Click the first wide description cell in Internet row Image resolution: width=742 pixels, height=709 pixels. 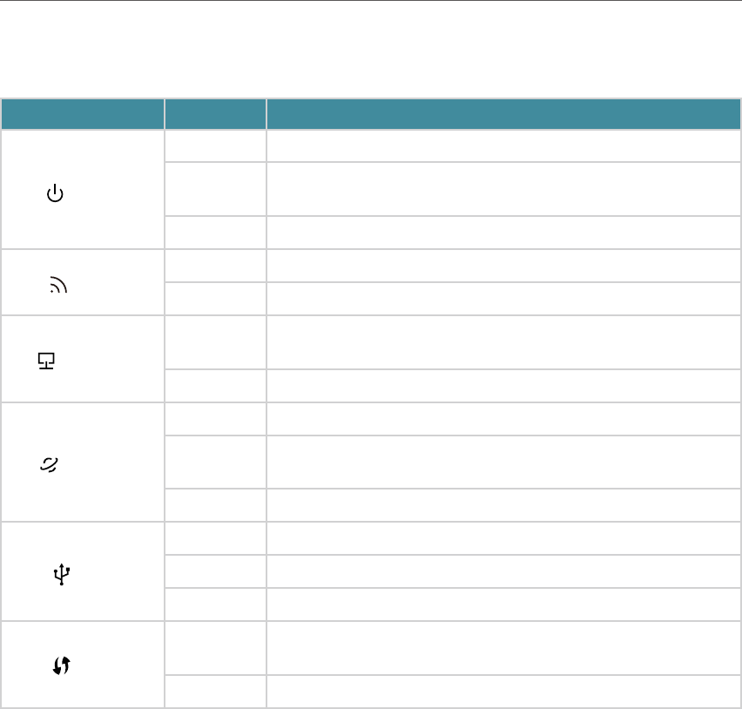pos(503,419)
